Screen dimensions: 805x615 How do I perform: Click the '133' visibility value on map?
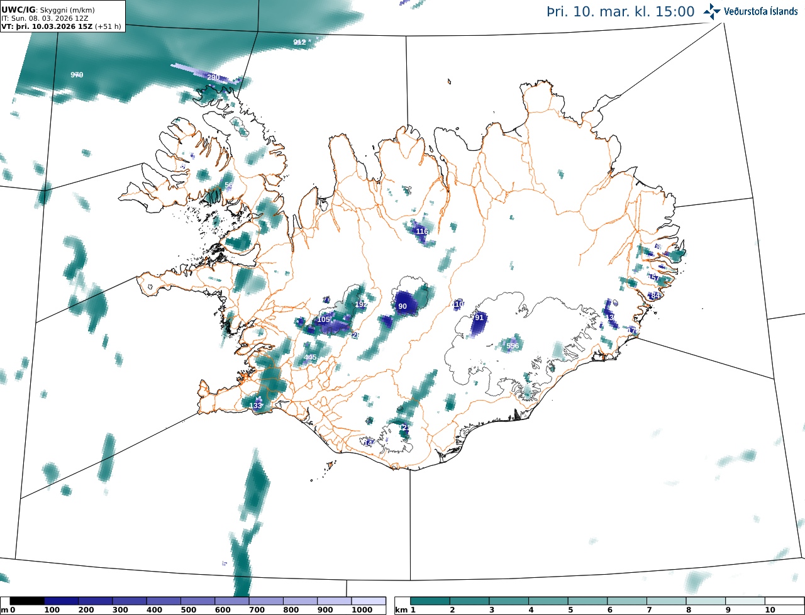pos(256,406)
